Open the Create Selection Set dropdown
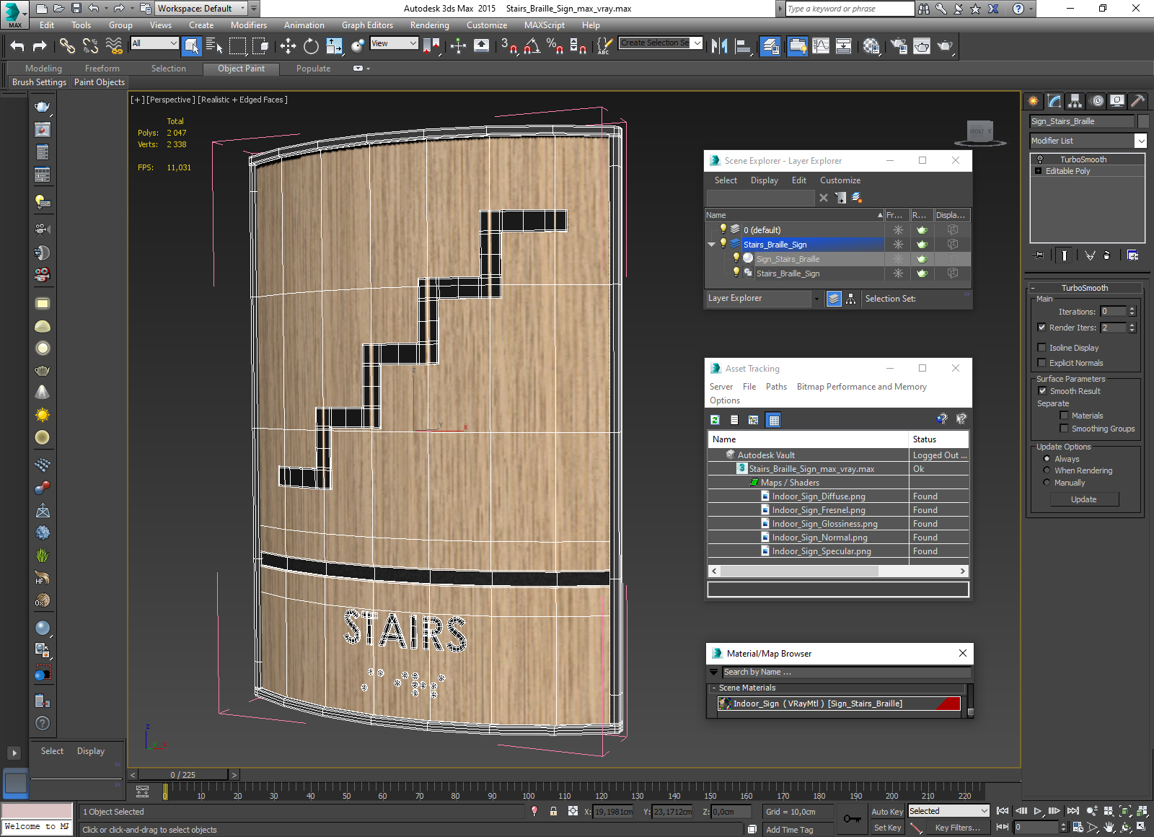Viewport: 1154px width, 837px height. coord(697,43)
